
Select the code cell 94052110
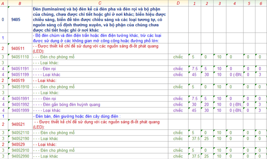[20, 133]
